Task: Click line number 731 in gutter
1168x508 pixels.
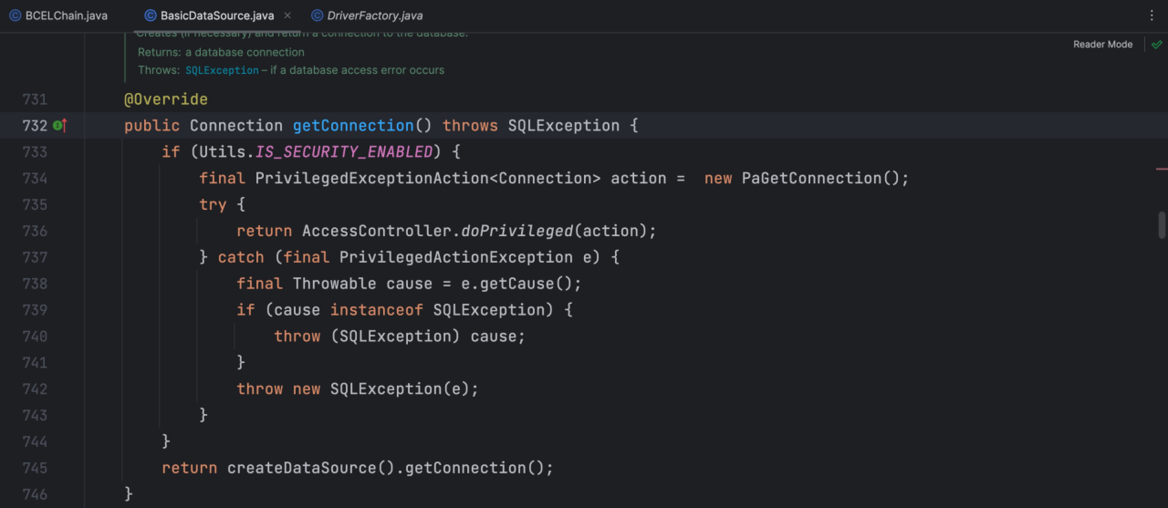Action: click(x=35, y=99)
